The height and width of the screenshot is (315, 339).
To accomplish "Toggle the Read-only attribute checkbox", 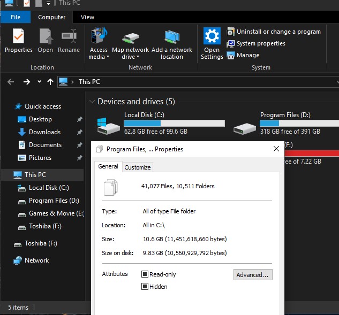I will pos(145,274).
